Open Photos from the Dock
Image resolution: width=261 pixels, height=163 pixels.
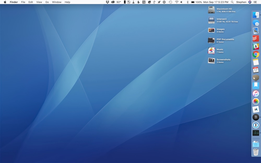click(x=256, y=101)
